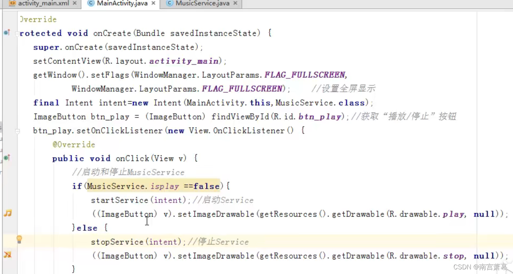Click 'setFlags' method call
This screenshot has width=513, height=274.
111,75
